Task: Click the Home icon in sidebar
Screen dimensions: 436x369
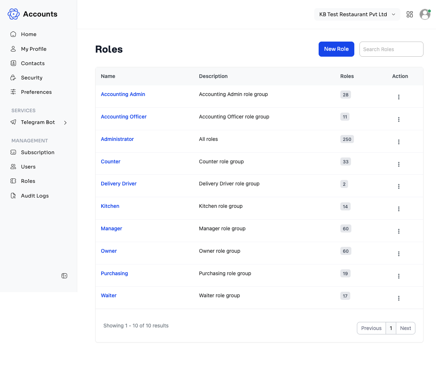Action: point(13,34)
